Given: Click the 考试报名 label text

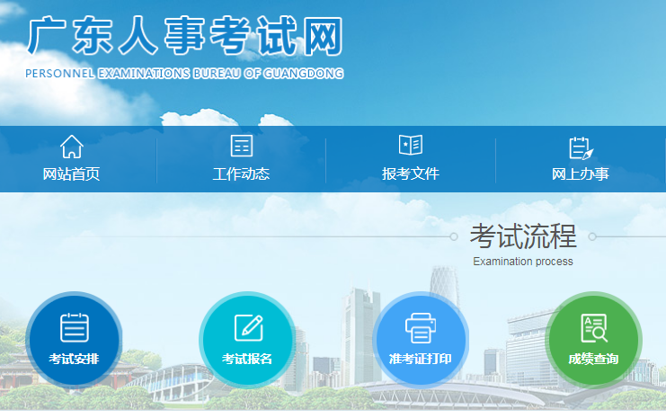Looking at the screenshot, I should [x=247, y=360].
